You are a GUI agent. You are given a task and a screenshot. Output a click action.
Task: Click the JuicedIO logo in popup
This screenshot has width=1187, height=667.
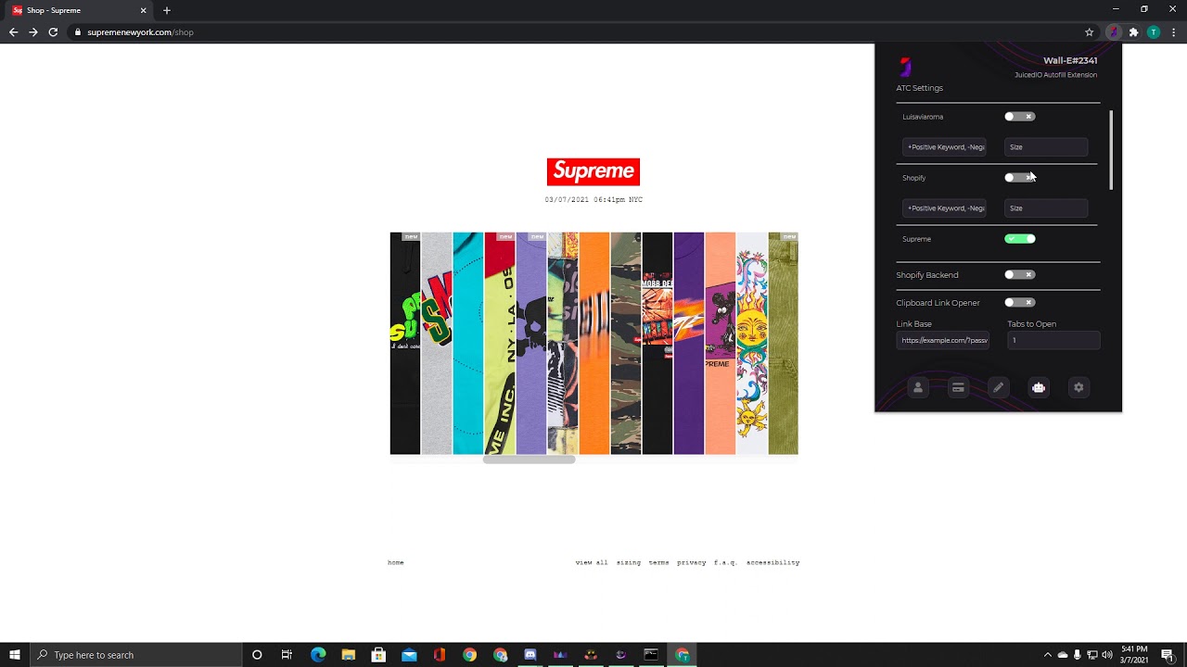pyautogui.click(x=906, y=67)
